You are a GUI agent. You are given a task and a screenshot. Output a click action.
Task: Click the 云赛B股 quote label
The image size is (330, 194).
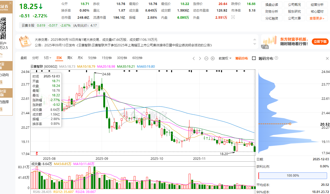pos(28,26)
